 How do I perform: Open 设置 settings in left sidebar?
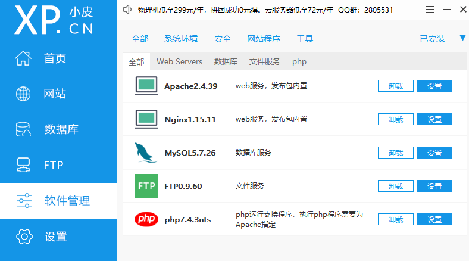[x=56, y=237]
